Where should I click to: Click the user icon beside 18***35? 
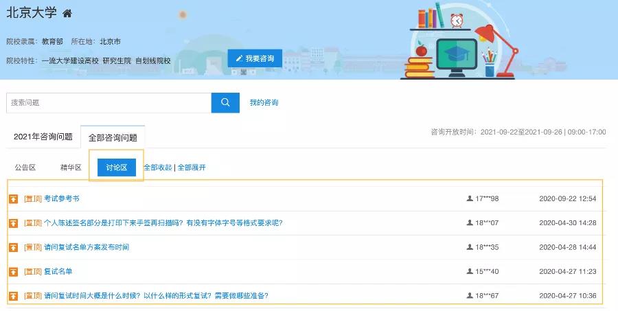[x=470, y=247]
